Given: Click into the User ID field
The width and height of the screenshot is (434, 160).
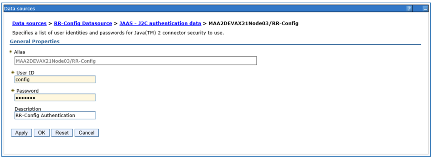Looking at the screenshot, I should (55, 79).
